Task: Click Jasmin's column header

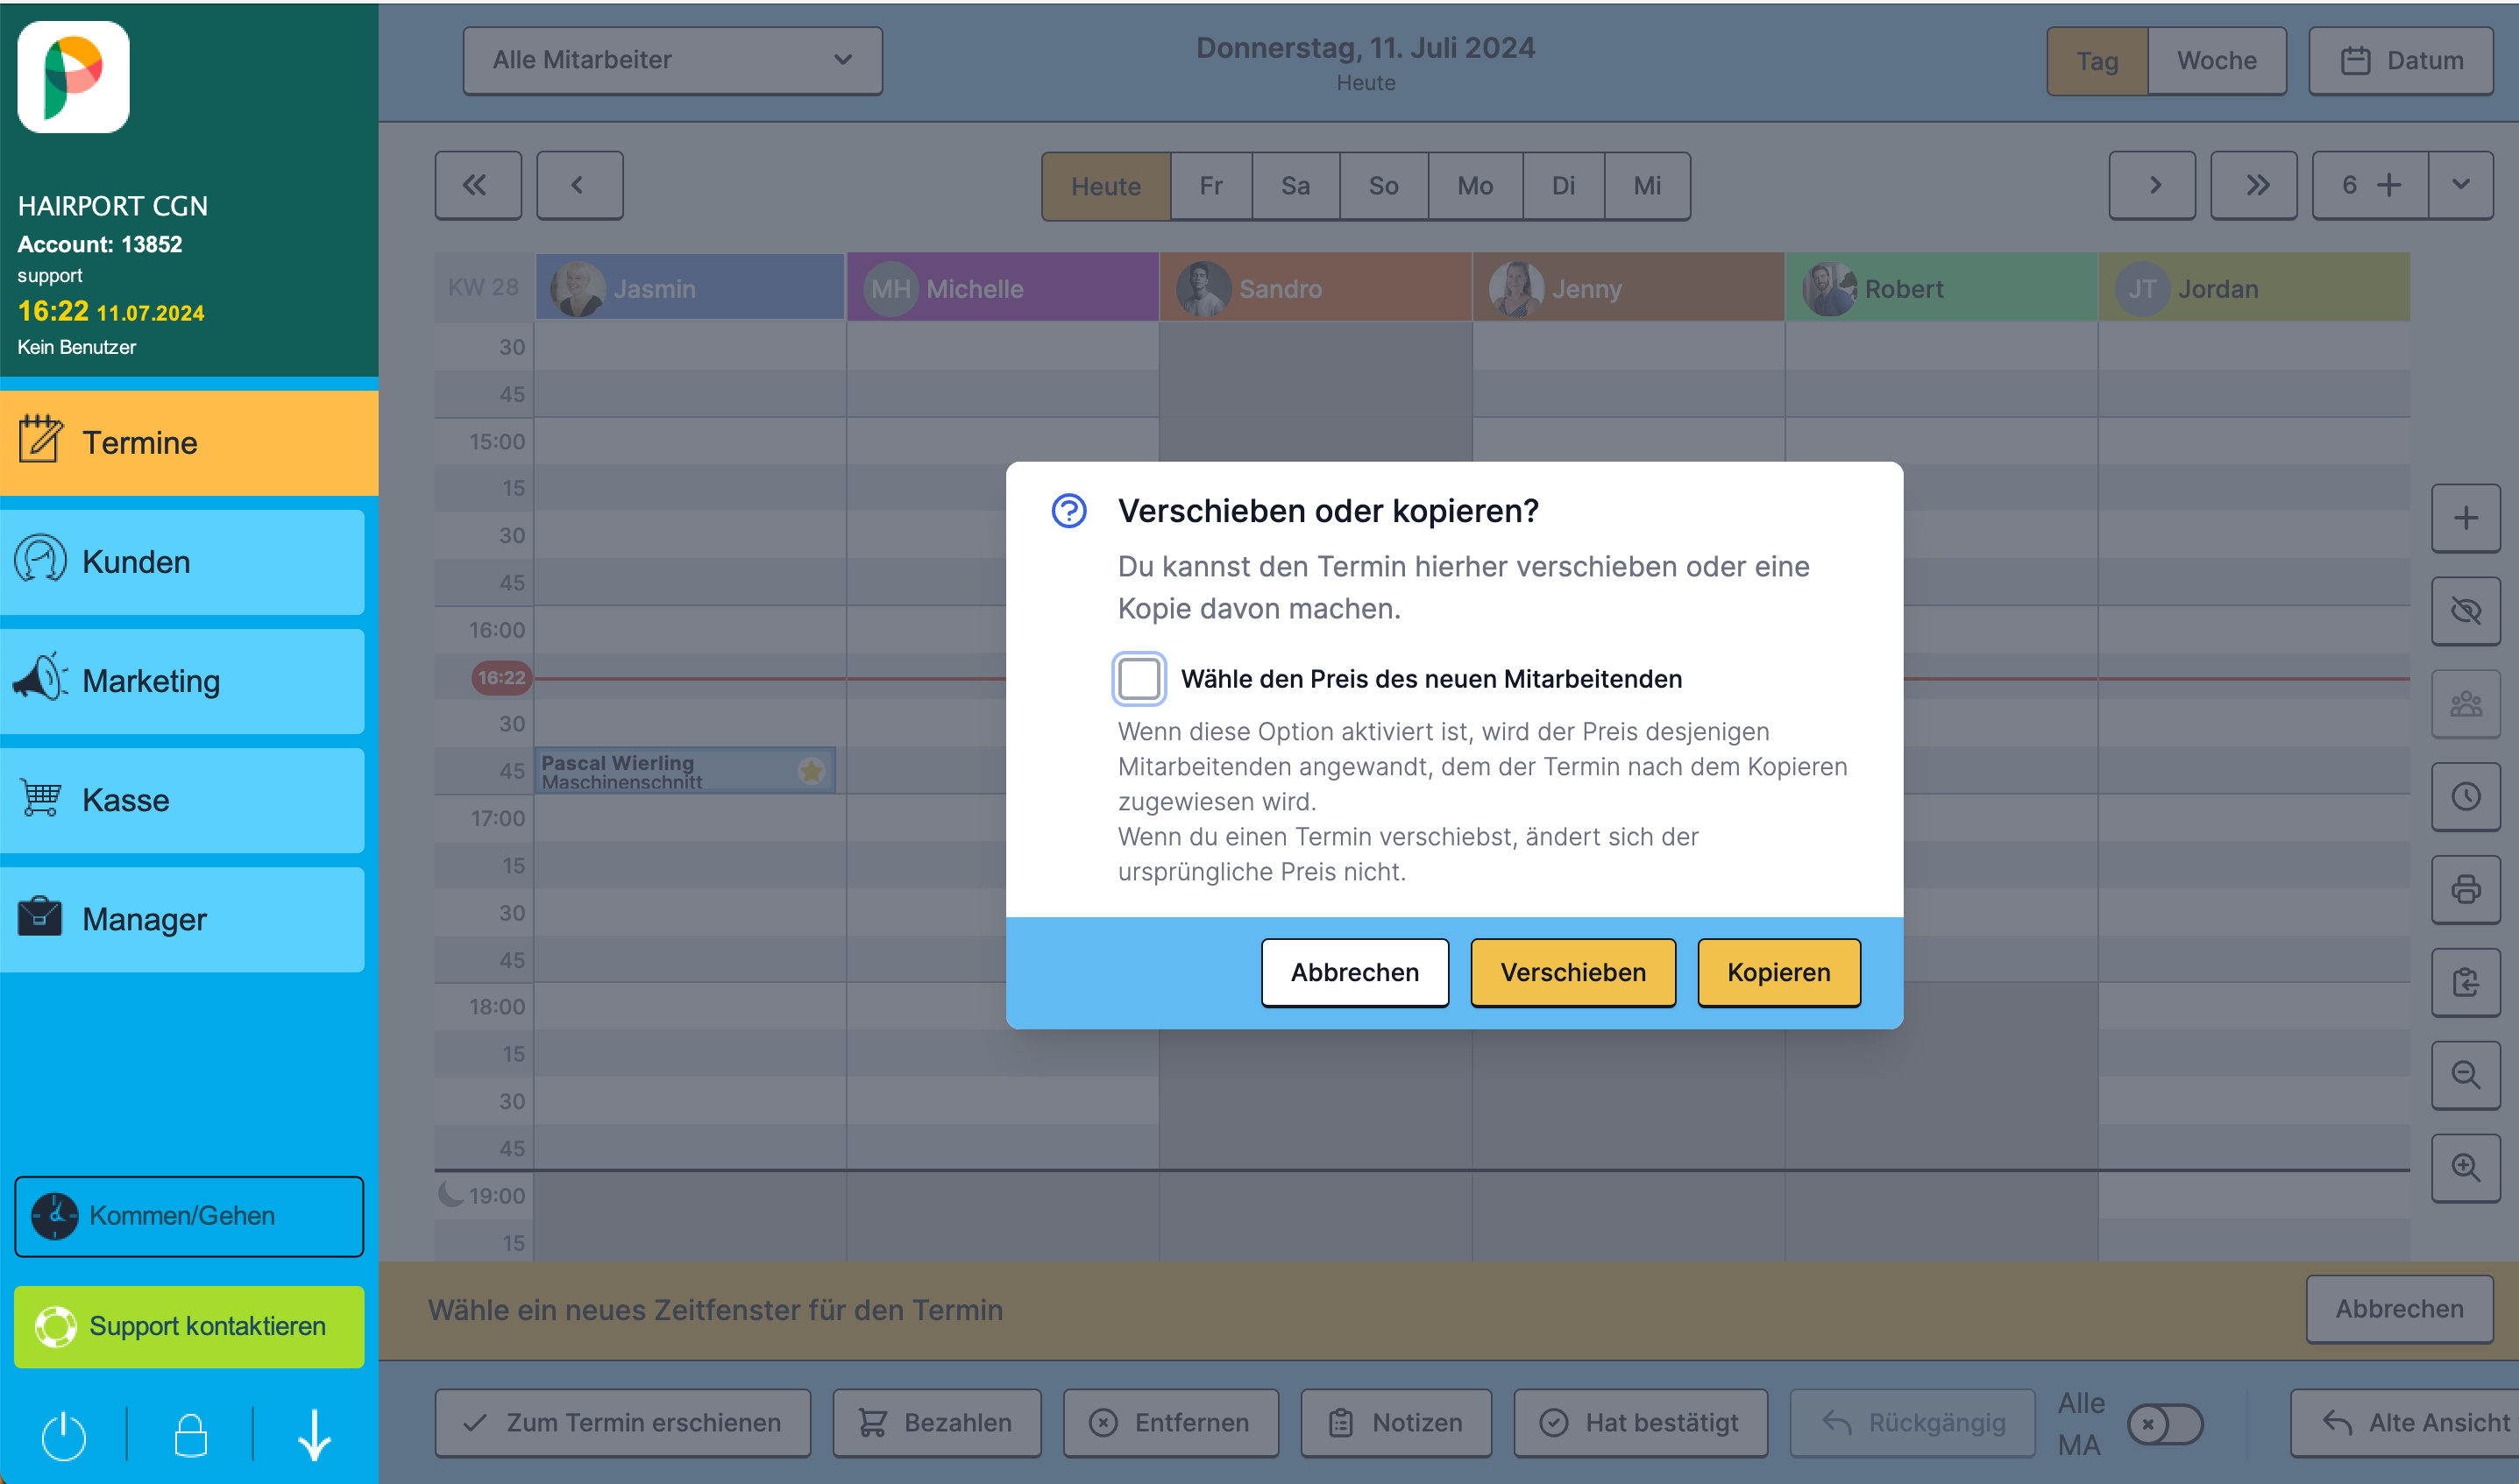Action: coord(691,288)
